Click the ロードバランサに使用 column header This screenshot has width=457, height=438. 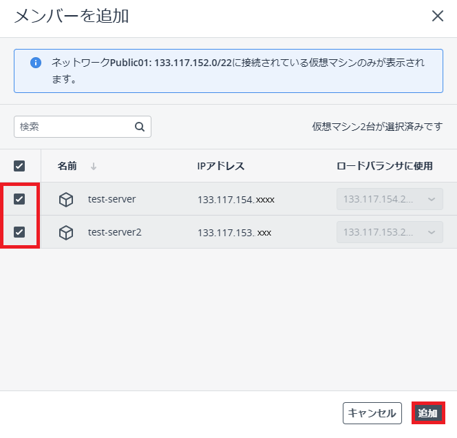(x=385, y=166)
